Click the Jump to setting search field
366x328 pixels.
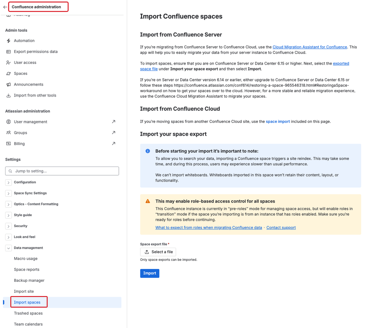[x=62, y=171]
